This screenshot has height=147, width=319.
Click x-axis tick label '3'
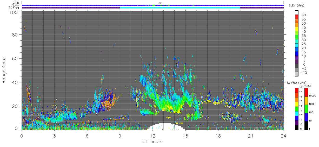click(x=54, y=135)
